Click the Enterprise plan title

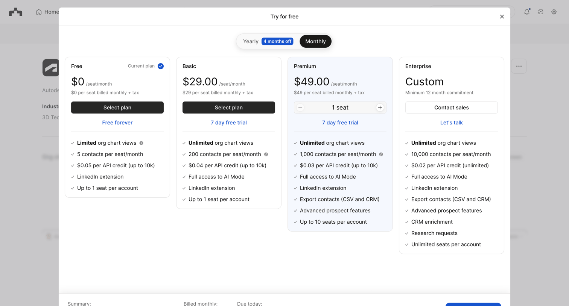pyautogui.click(x=418, y=66)
